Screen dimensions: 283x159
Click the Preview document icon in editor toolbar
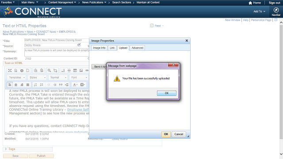point(16,71)
